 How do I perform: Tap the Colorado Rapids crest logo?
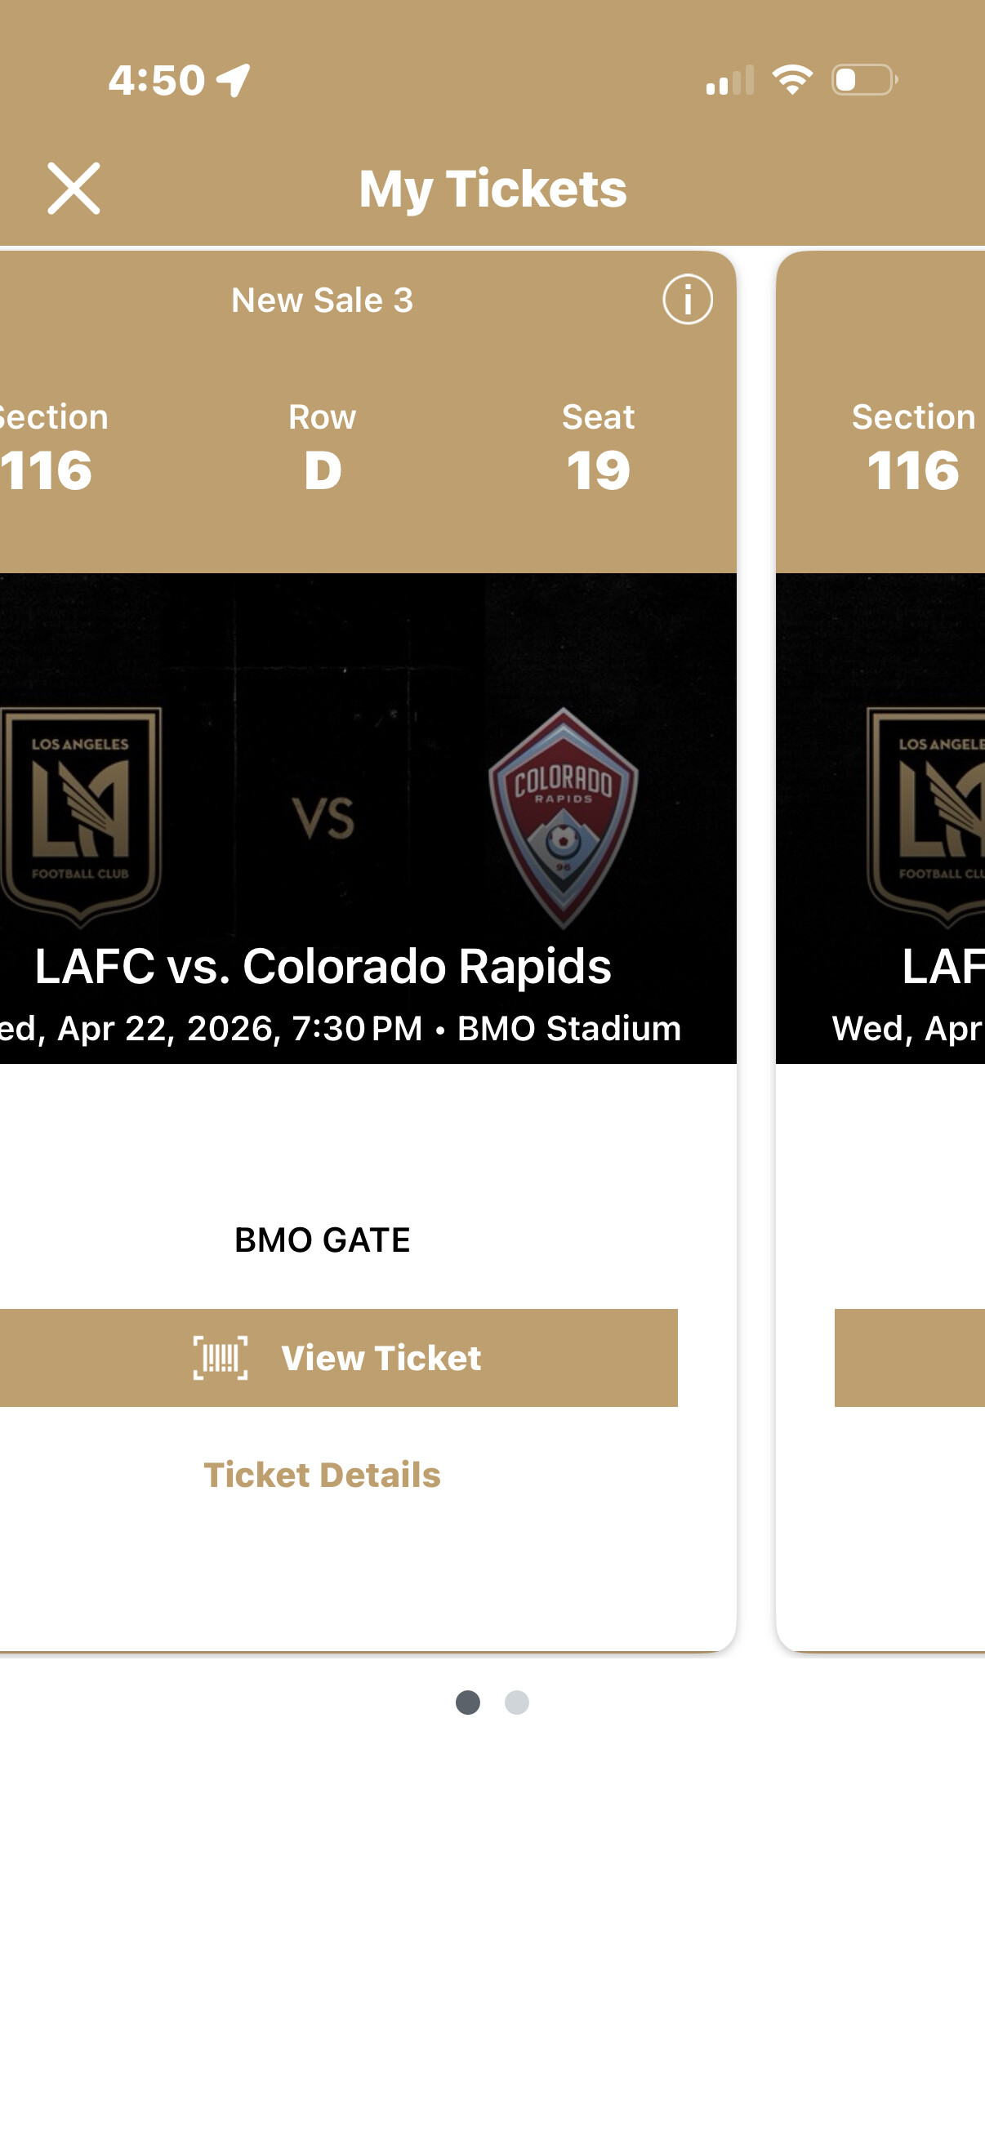click(x=563, y=817)
